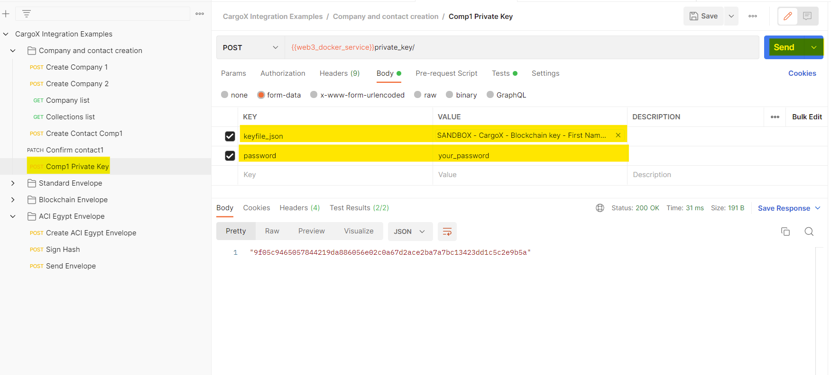Viewport: 831px width, 375px height.
Task: Open sidebar more options ellipsis
Action: (x=200, y=14)
